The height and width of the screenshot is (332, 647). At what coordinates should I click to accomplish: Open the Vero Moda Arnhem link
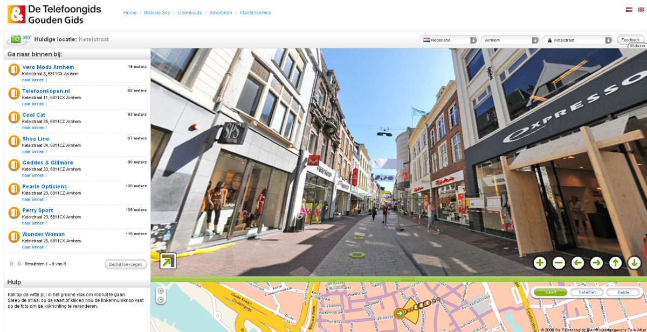click(48, 67)
